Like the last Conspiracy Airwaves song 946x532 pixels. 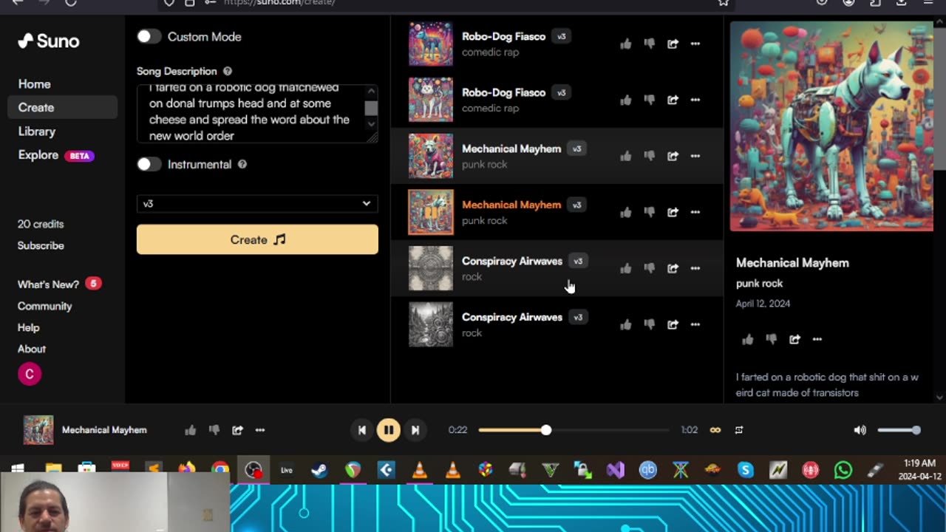point(626,324)
